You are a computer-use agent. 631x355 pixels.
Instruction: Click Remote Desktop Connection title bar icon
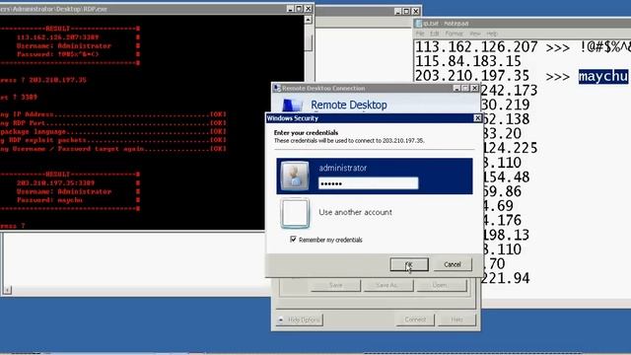pyautogui.click(x=277, y=88)
